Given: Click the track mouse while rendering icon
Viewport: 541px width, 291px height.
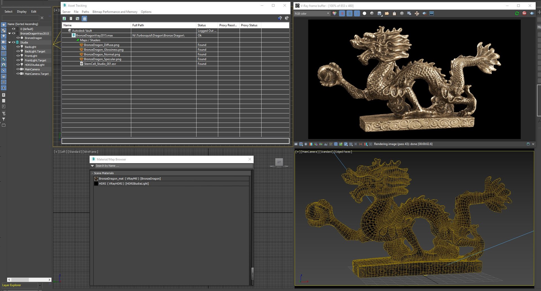Looking at the screenshot, I should 417,14.
